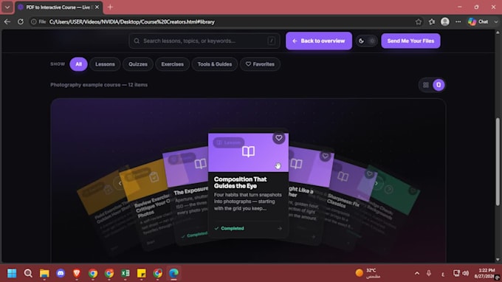Switch to carousel view layout
Image resolution: width=502 pixels, height=282 pixels.
[x=439, y=85]
